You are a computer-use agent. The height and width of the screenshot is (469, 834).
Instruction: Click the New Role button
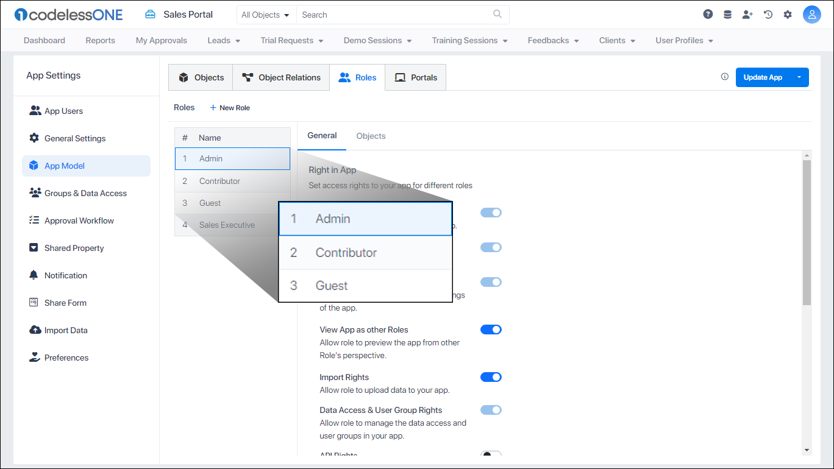(x=230, y=107)
